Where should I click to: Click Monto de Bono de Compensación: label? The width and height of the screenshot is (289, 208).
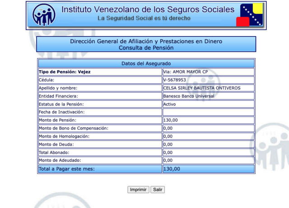coord(74,128)
